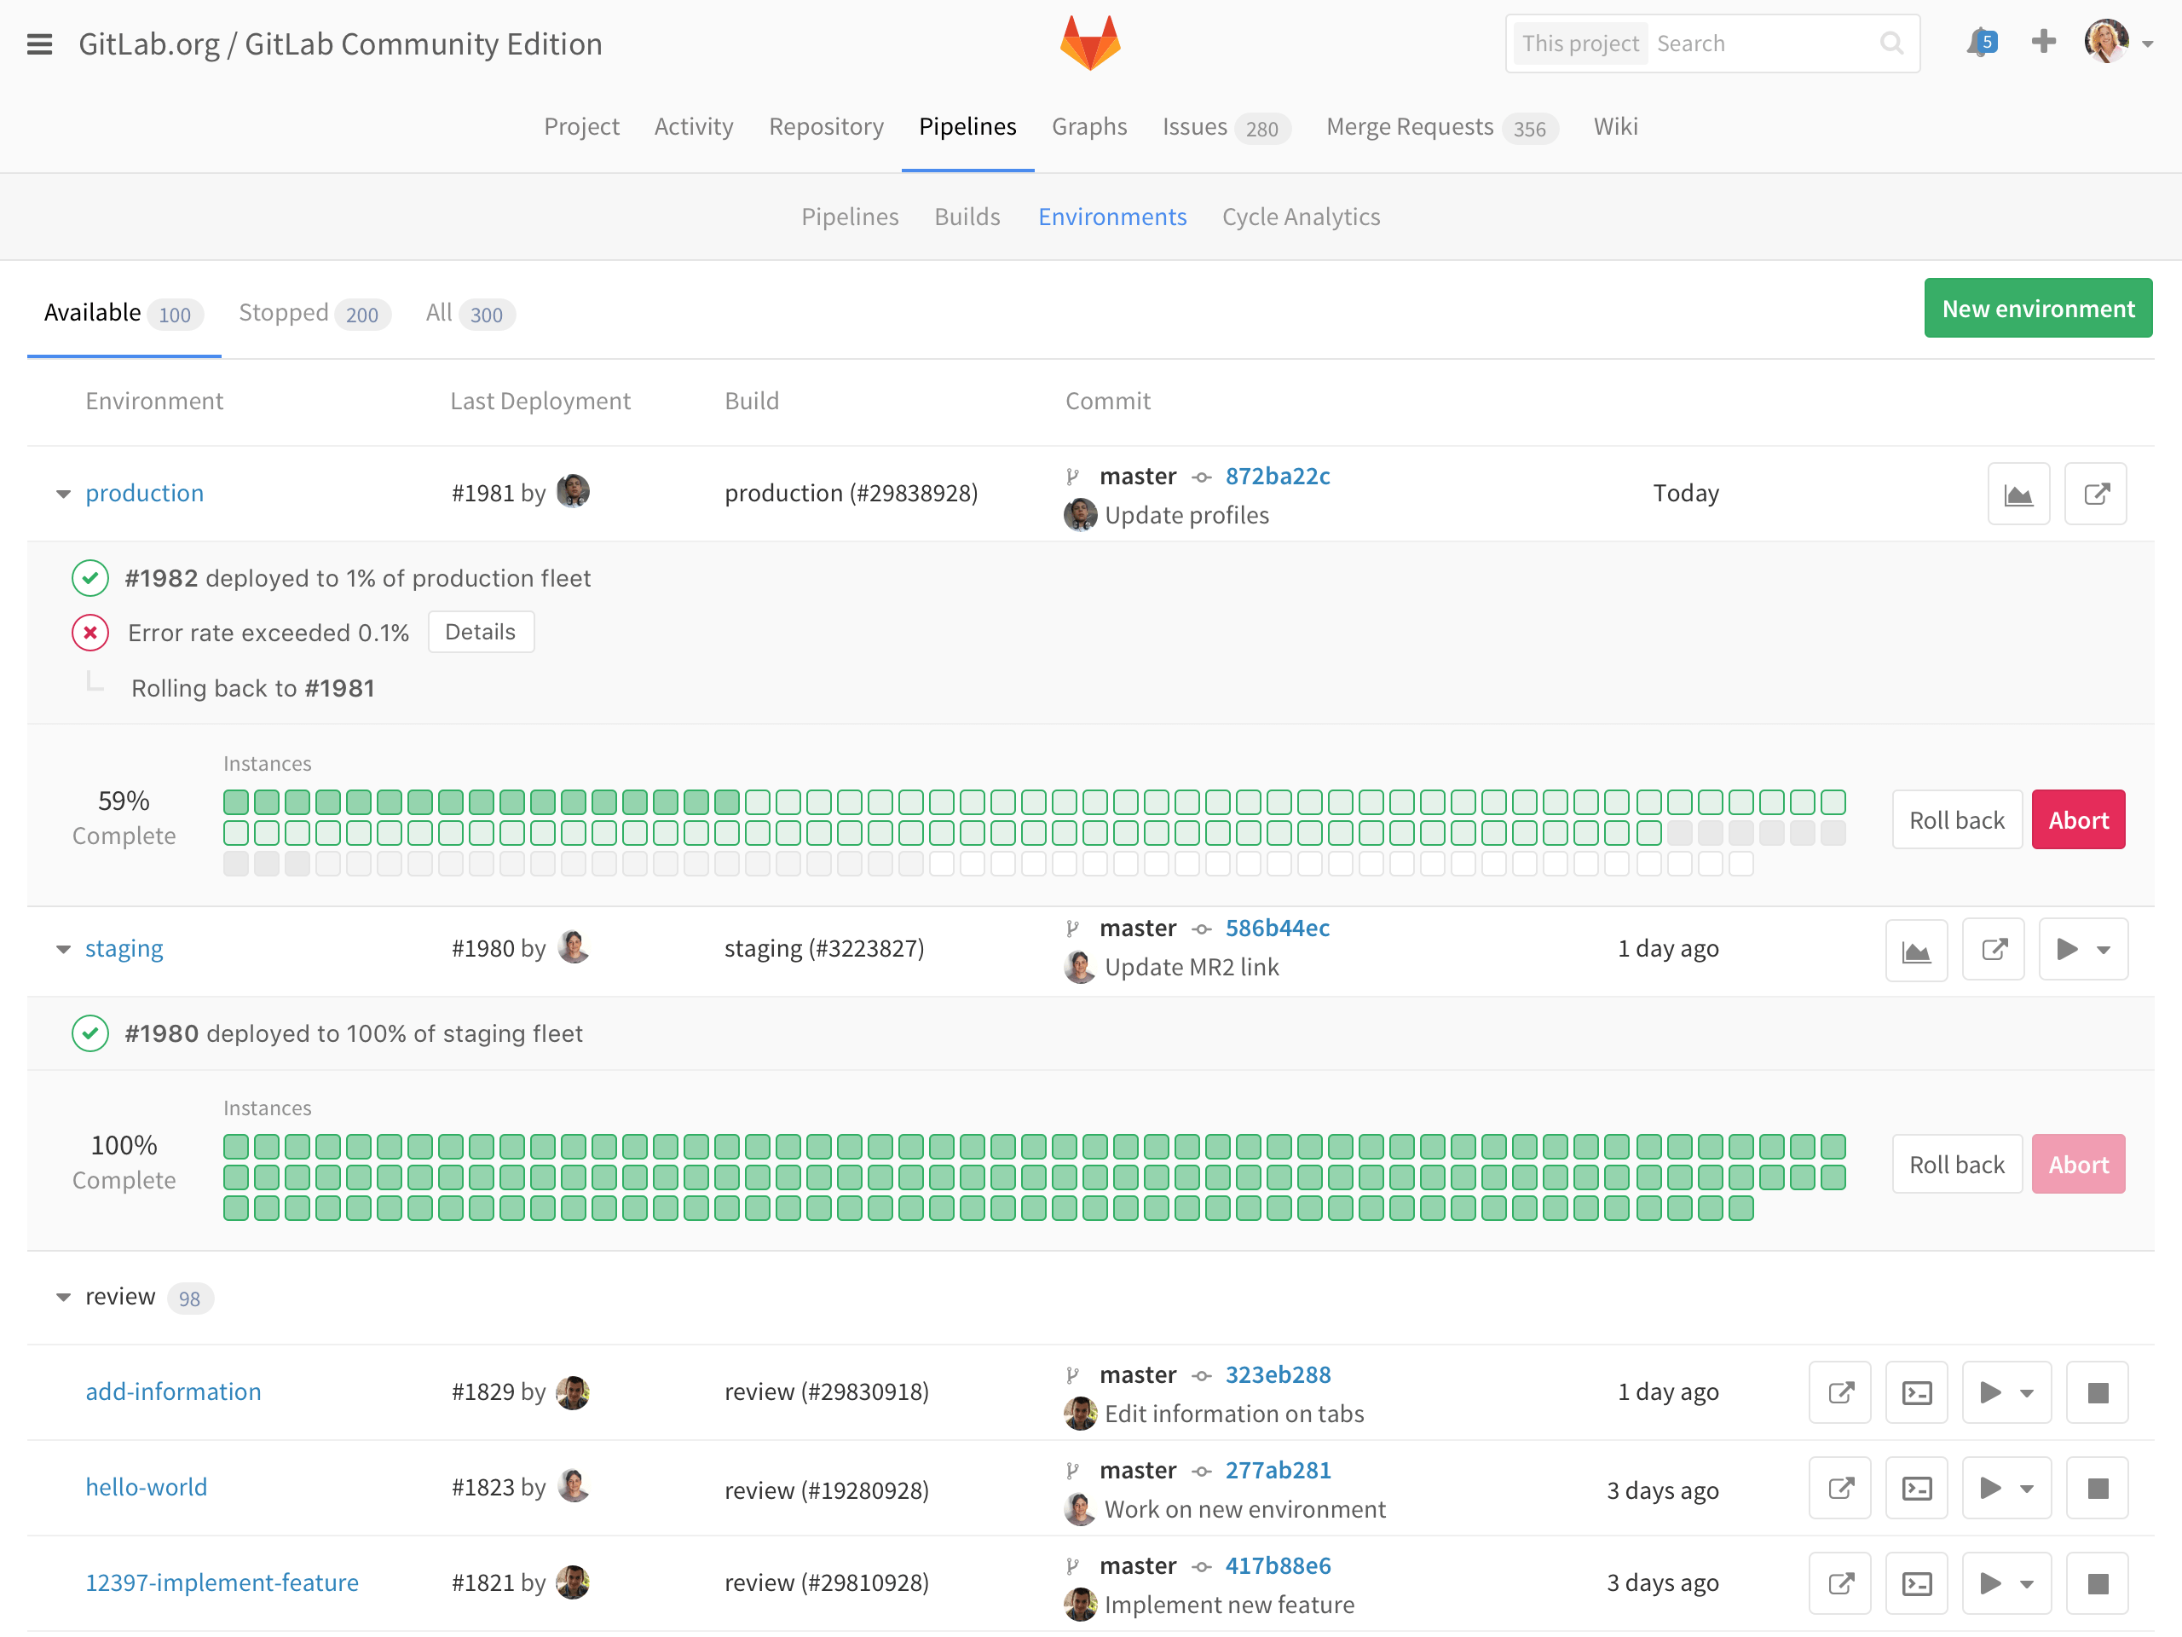Screen dimensions: 2182x1637
Task: Open the Merge Requests tab
Action: 1441,127
